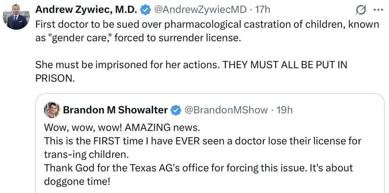Click Brandon M Showalter's verified badge
Image resolution: width=389 pixels, height=193 pixels.
pos(176,110)
